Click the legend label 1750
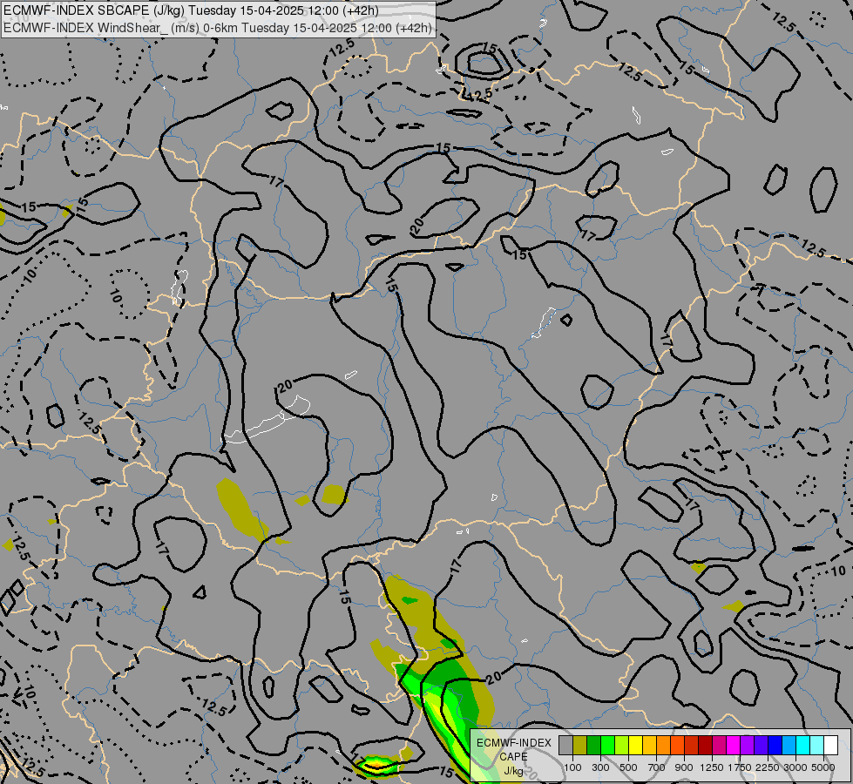Screen dimensions: 853x784 point(740,767)
